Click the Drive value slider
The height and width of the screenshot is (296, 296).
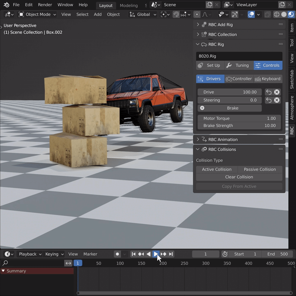(x=229, y=92)
